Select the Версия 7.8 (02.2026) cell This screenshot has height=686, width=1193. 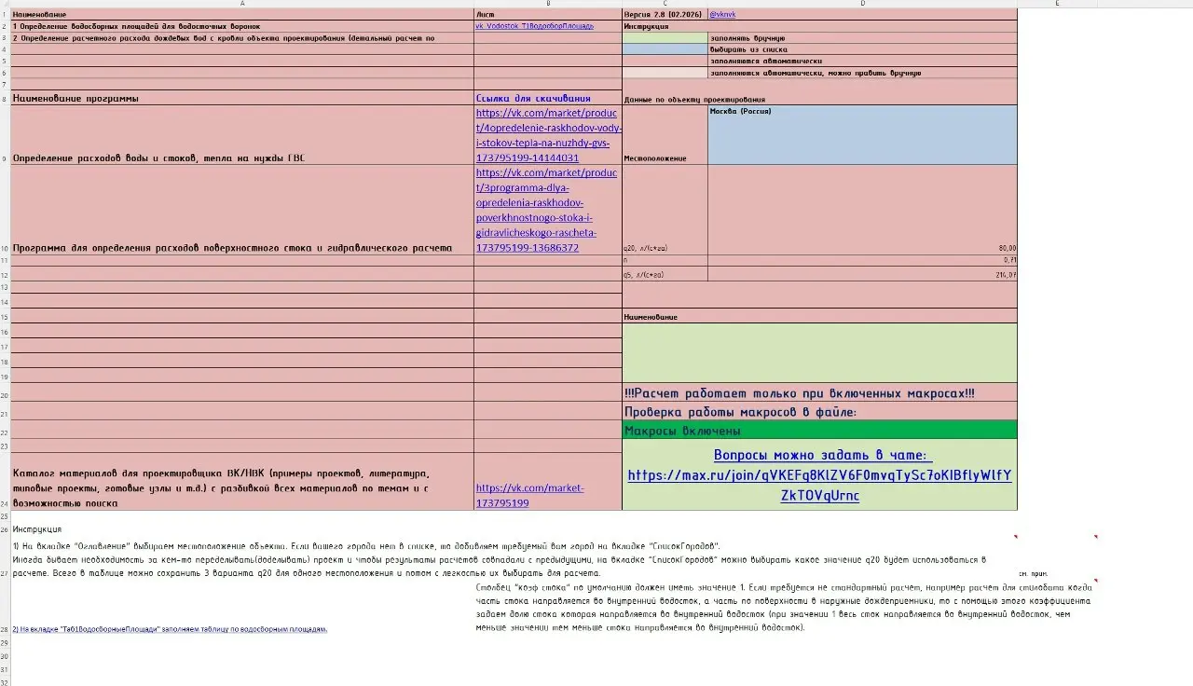[665, 15]
